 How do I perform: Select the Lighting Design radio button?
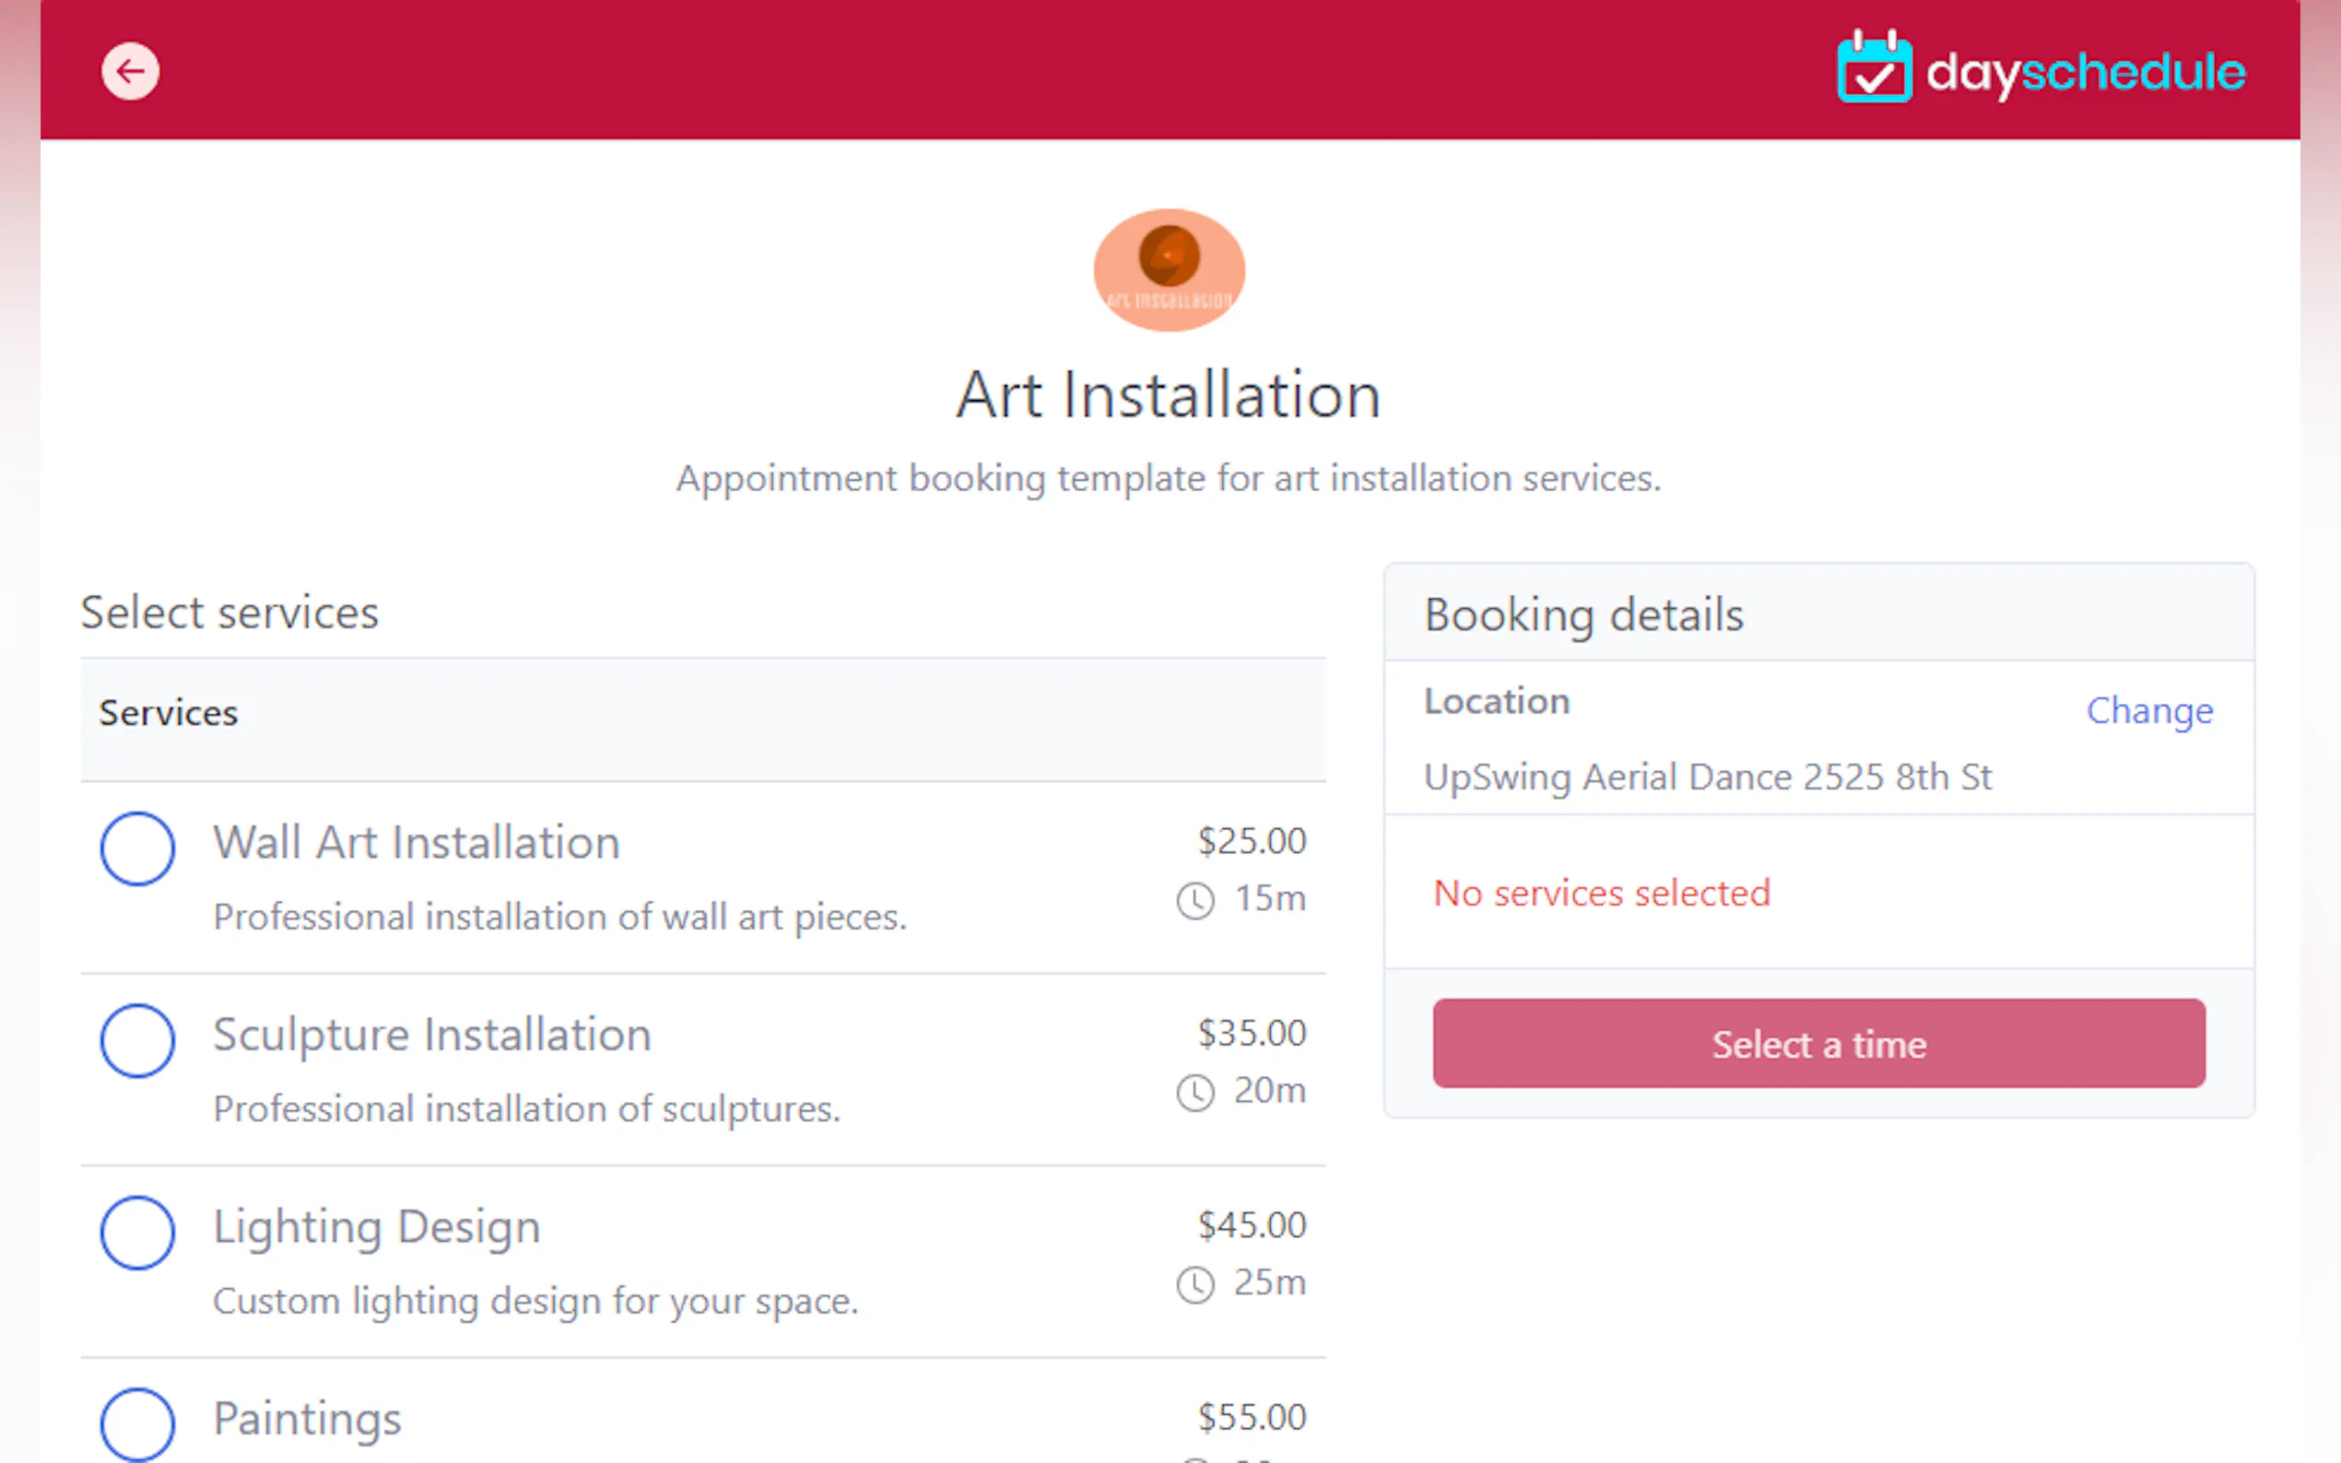(x=137, y=1232)
